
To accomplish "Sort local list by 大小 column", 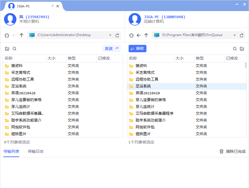I will click(56, 58).
